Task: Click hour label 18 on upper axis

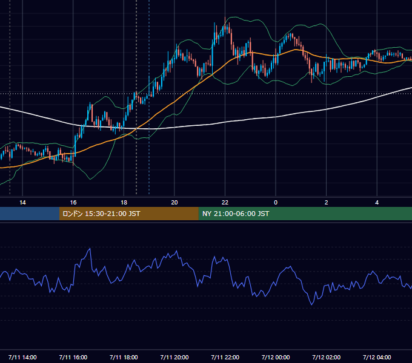Action: point(124,203)
